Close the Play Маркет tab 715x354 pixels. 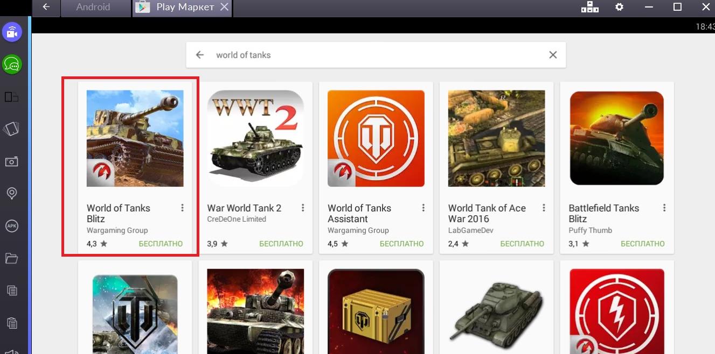225,8
